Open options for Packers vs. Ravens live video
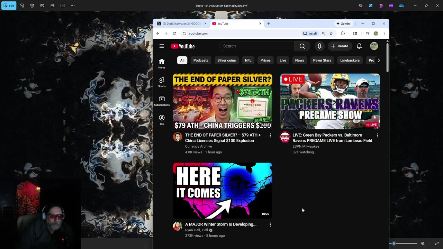Screen dimensions: 443x249 [378, 136]
